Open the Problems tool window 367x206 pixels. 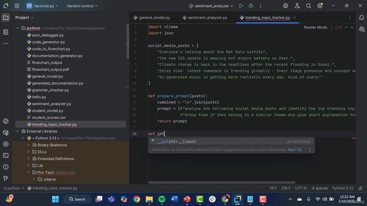point(6,167)
